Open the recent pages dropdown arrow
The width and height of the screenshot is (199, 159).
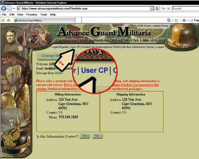14,9
